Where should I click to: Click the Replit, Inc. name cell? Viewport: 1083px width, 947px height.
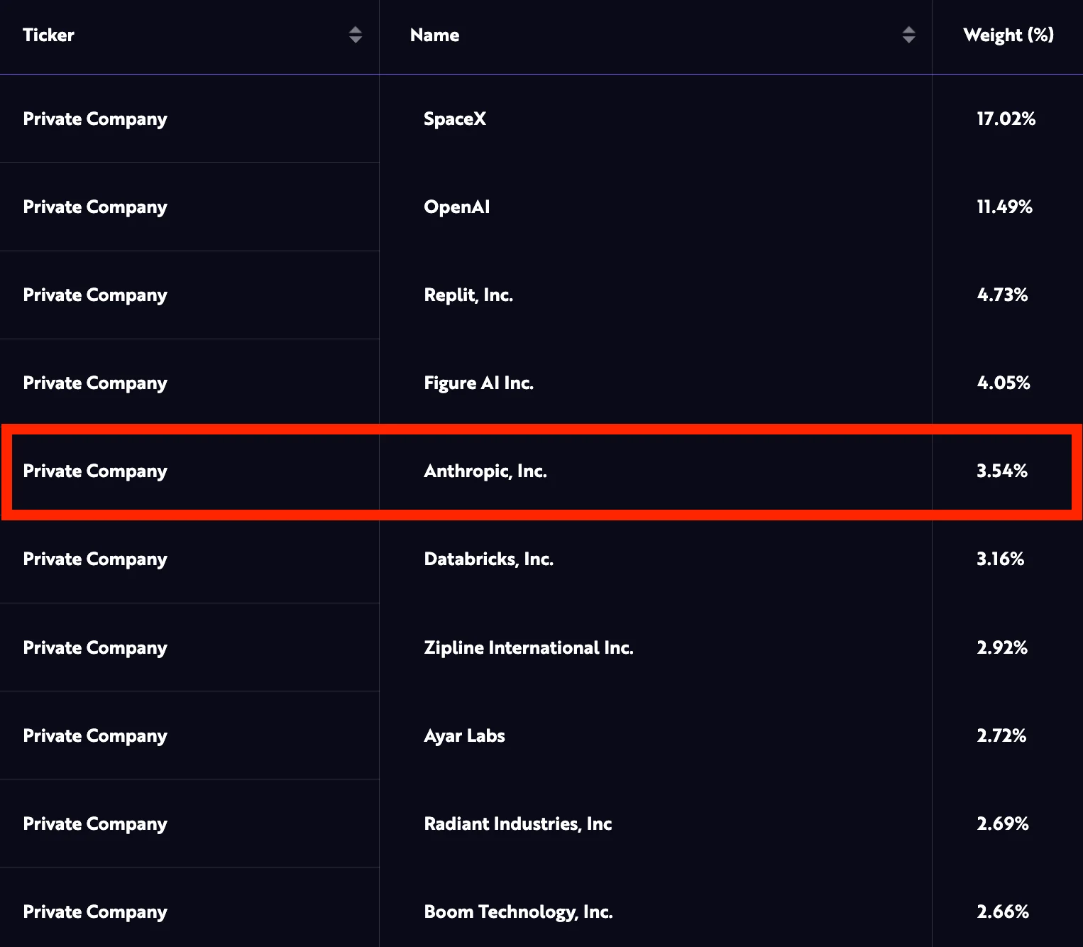point(468,295)
